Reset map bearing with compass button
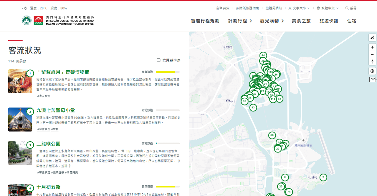 (372, 62)
